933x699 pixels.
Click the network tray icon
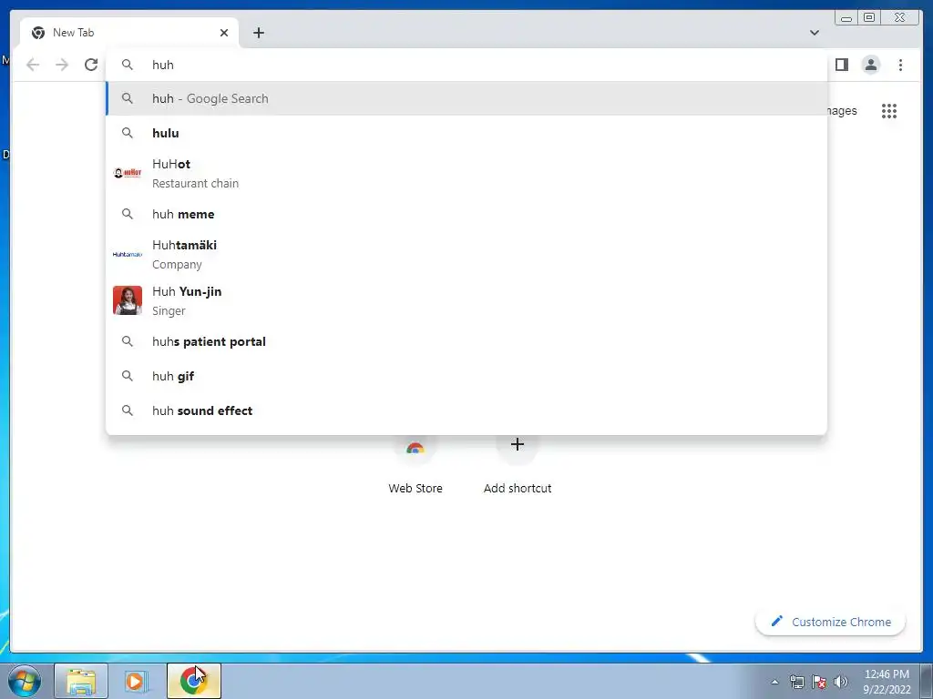coord(796,682)
